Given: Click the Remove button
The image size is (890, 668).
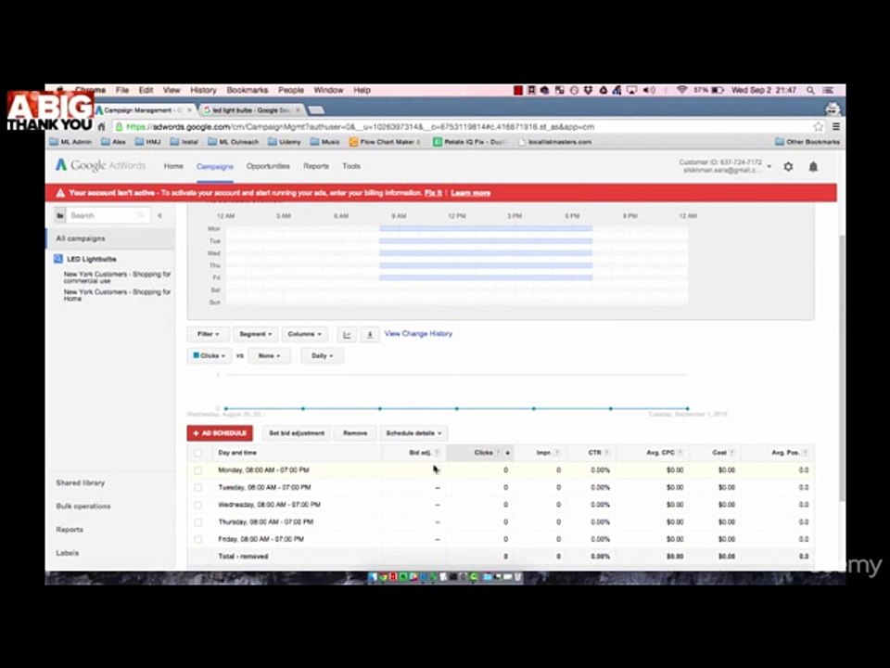Looking at the screenshot, I should pyautogui.click(x=355, y=433).
